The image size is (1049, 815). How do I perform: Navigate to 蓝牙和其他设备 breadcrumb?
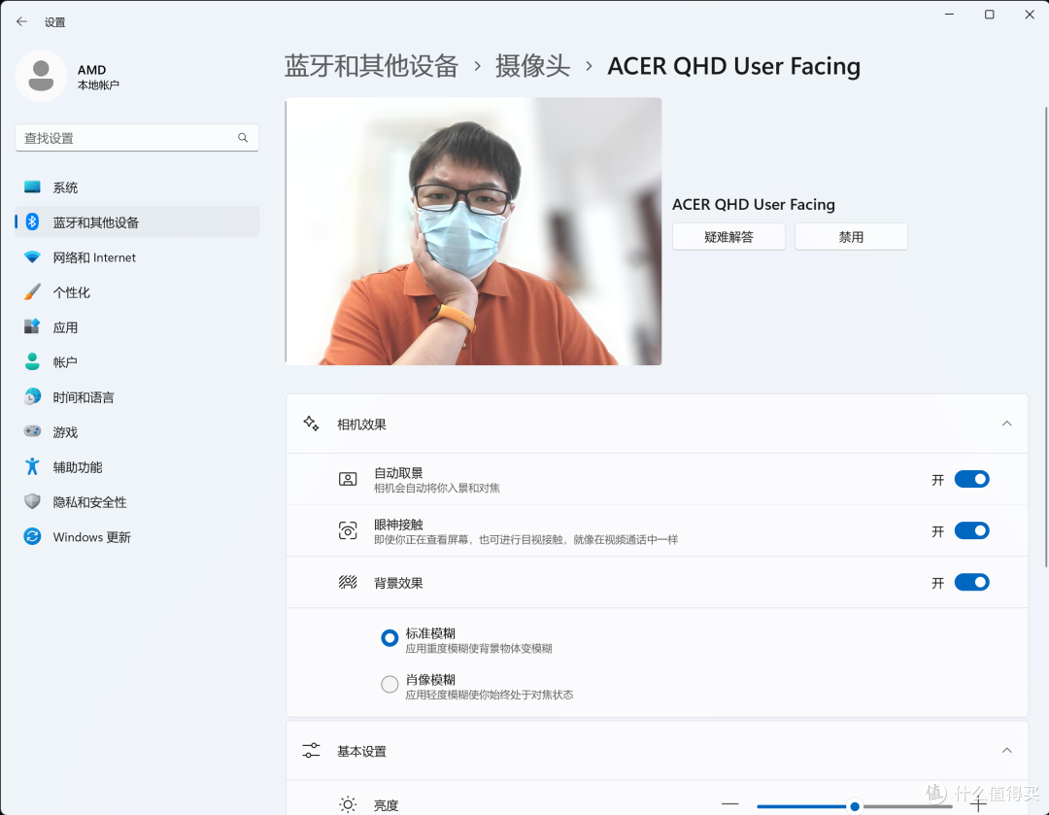[x=371, y=66]
